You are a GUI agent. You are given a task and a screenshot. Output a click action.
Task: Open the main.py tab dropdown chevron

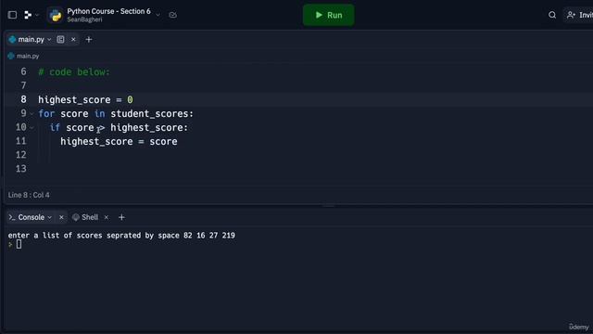coord(49,39)
